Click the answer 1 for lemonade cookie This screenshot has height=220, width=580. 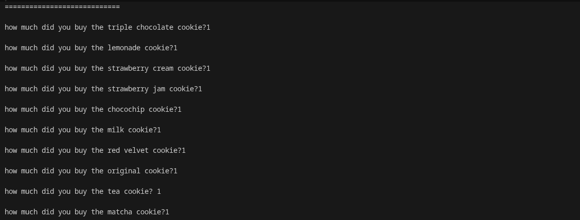pos(175,48)
